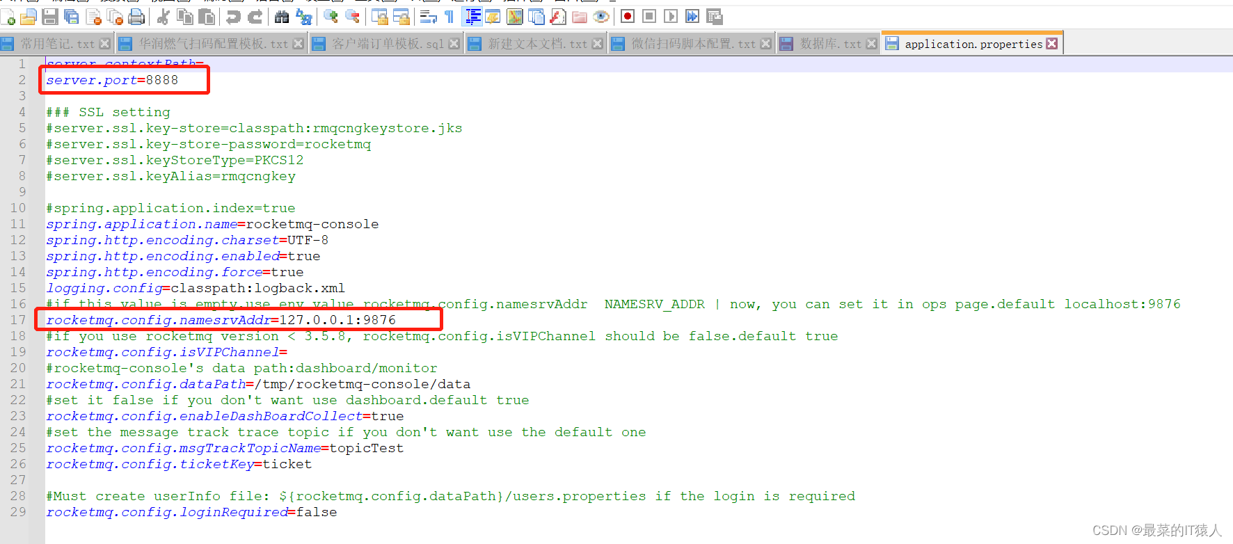Image resolution: width=1233 pixels, height=544 pixels.
Task: Toggle synchronized vertical scrolling
Action: 380,17
